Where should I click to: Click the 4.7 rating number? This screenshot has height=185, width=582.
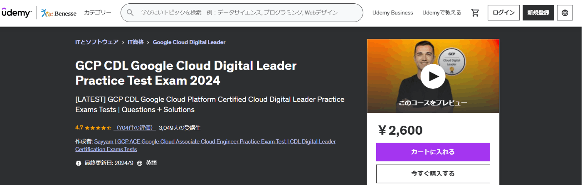pyautogui.click(x=79, y=128)
